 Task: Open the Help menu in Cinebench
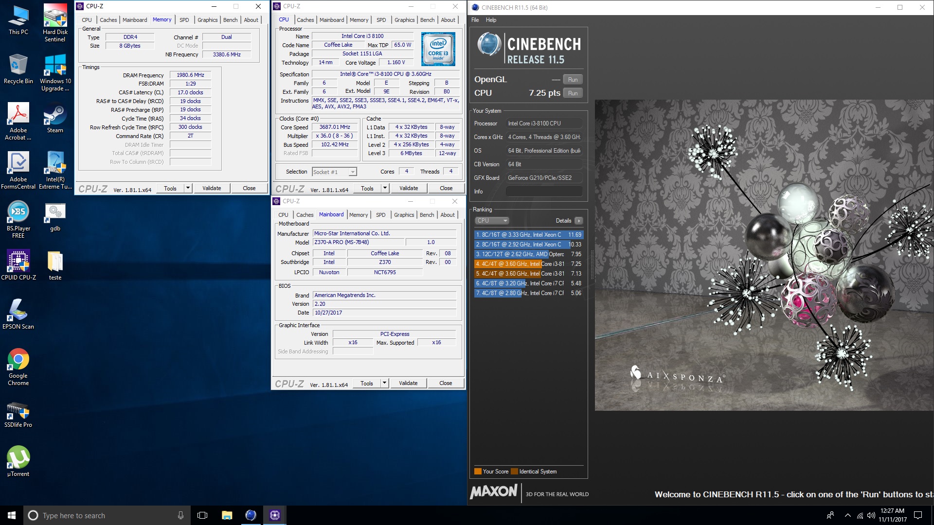(491, 20)
